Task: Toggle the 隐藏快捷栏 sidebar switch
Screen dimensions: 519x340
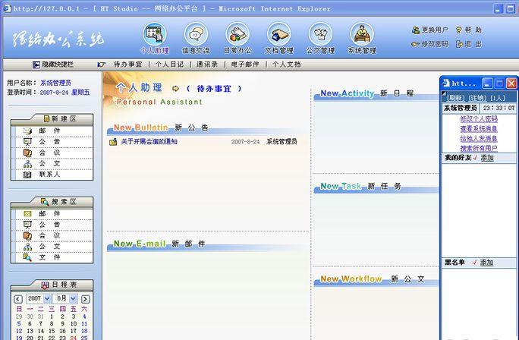Action: click(36, 65)
